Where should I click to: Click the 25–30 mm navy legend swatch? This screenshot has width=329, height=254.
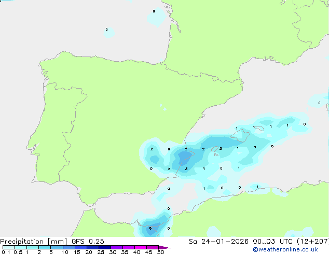(105, 247)
